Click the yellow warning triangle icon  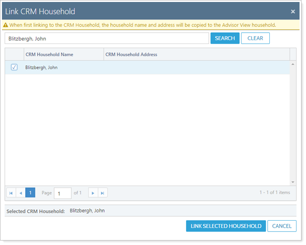(x=5, y=25)
